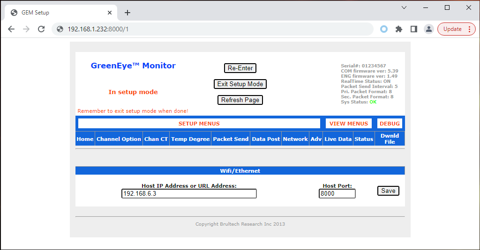Click the Wifi/Ethernet section header
Viewport: 480px width, 250px height.
[x=240, y=171]
